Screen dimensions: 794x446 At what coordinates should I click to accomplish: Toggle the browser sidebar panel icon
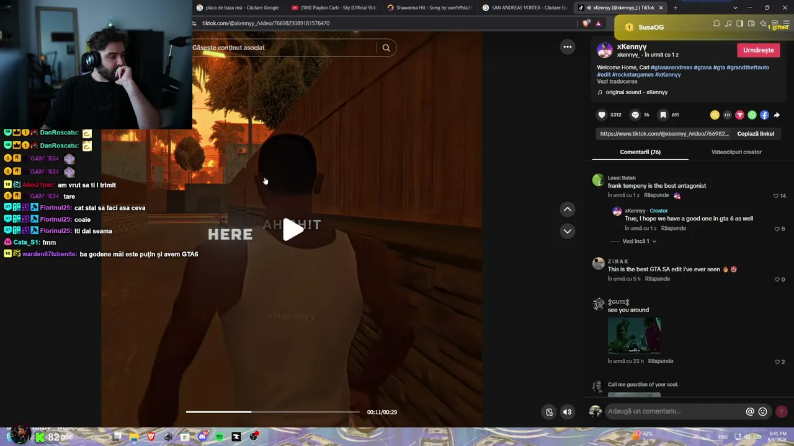739,24
